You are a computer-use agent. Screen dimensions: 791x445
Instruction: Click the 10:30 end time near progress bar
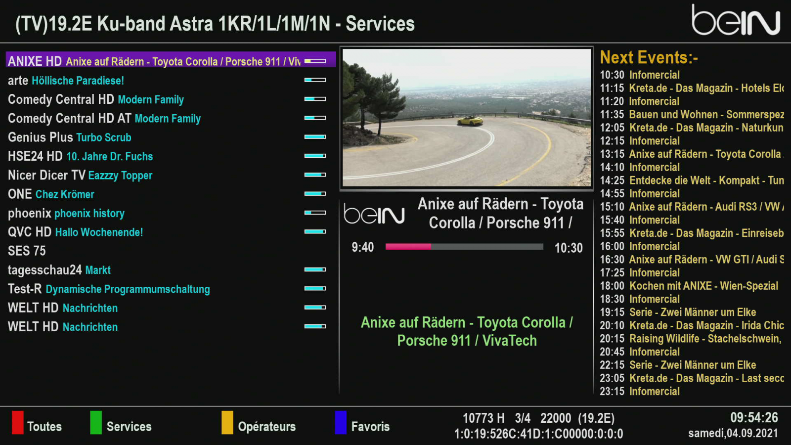[569, 248]
